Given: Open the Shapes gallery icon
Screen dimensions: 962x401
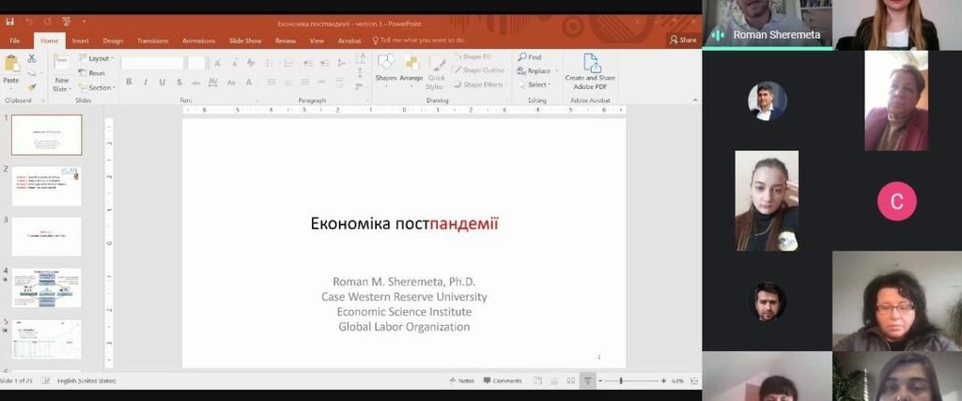Looking at the screenshot, I should (x=386, y=63).
